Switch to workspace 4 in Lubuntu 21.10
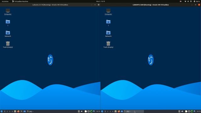 point(12,111)
